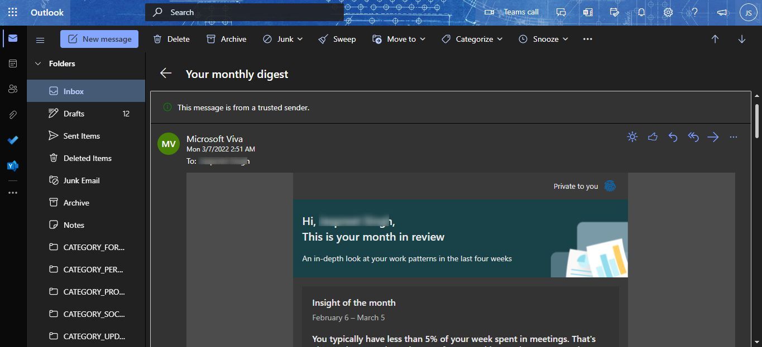Click the "February 6 – March 5" date range
Image resolution: width=762 pixels, height=347 pixels.
[348, 317]
